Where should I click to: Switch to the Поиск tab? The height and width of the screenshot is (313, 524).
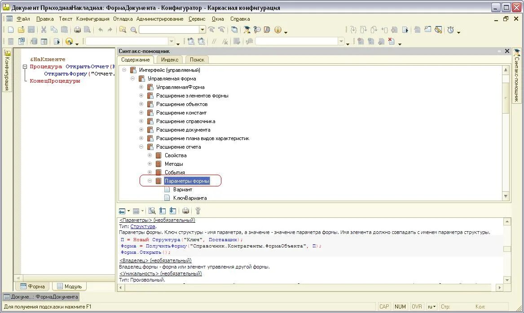point(197,60)
